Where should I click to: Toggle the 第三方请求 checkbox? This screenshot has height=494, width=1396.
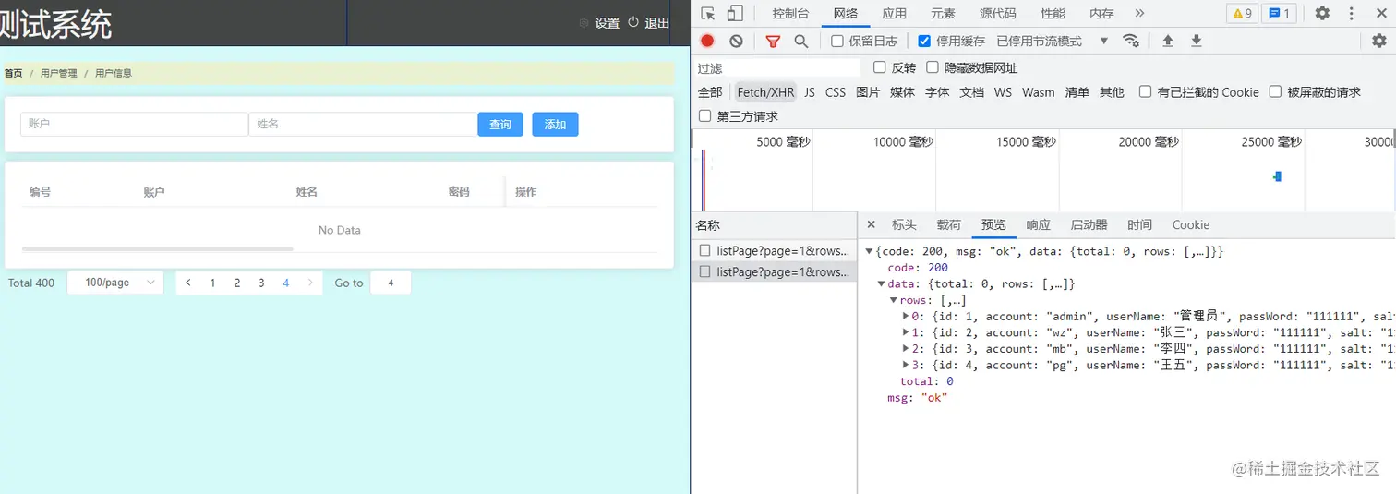705,116
